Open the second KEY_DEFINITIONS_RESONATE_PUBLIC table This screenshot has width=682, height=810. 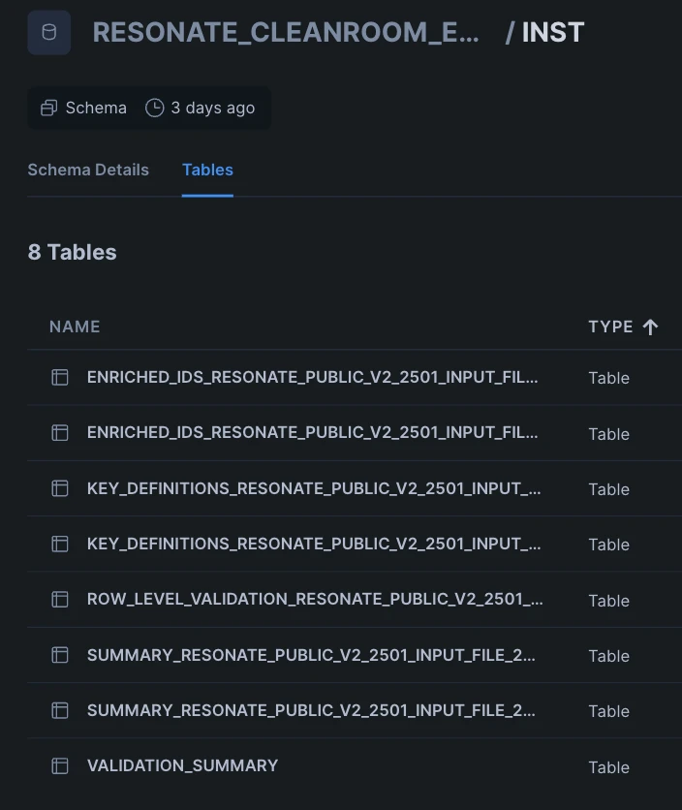click(x=314, y=544)
